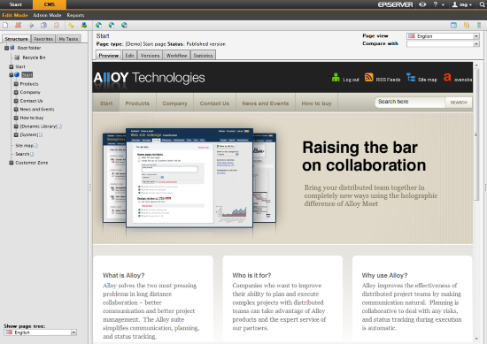Click the Search here input field
Screen dimensions: 487x344
coord(410,102)
